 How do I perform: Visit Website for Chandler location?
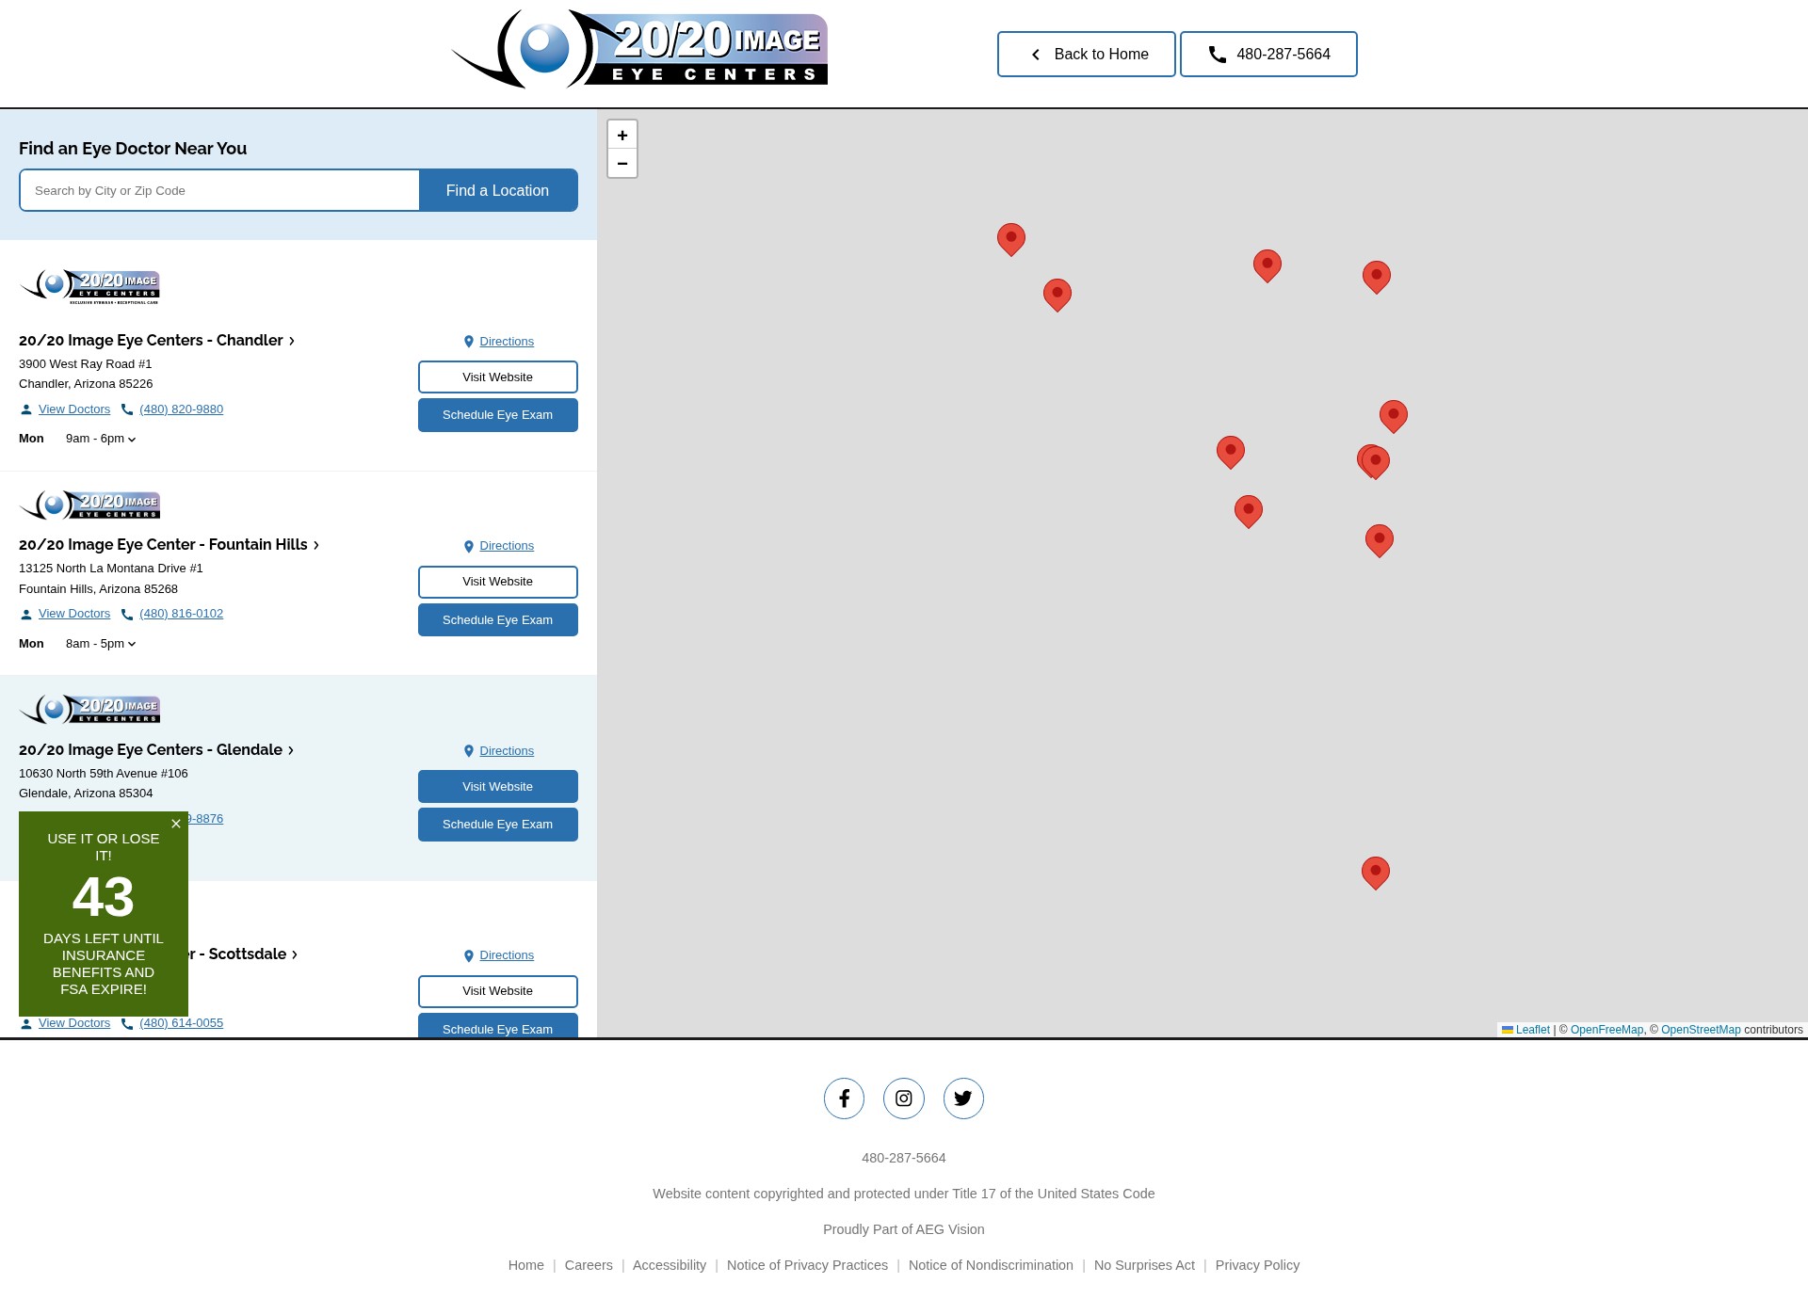click(497, 377)
